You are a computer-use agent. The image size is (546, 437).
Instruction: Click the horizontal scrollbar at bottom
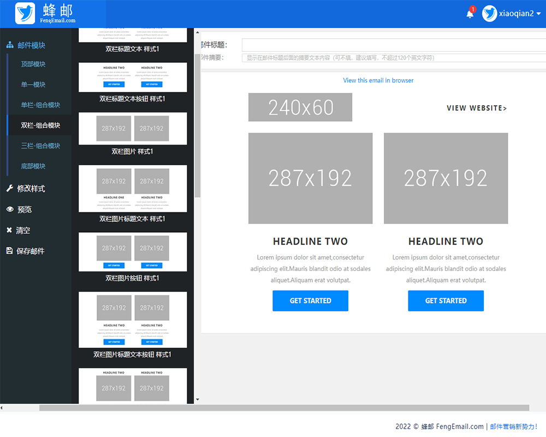pyautogui.click(x=284, y=408)
